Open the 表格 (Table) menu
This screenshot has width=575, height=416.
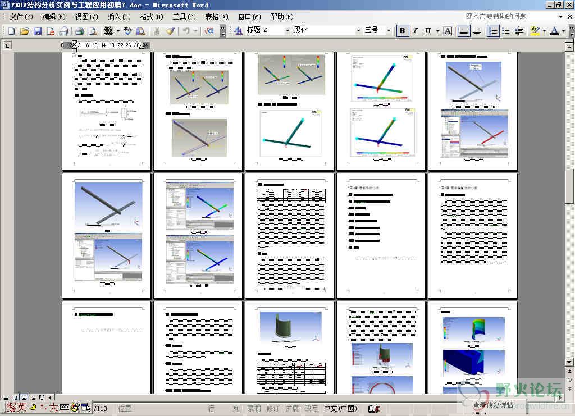click(x=216, y=17)
